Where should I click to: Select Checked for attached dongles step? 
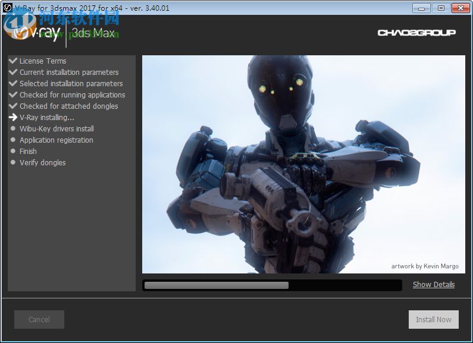click(x=69, y=106)
